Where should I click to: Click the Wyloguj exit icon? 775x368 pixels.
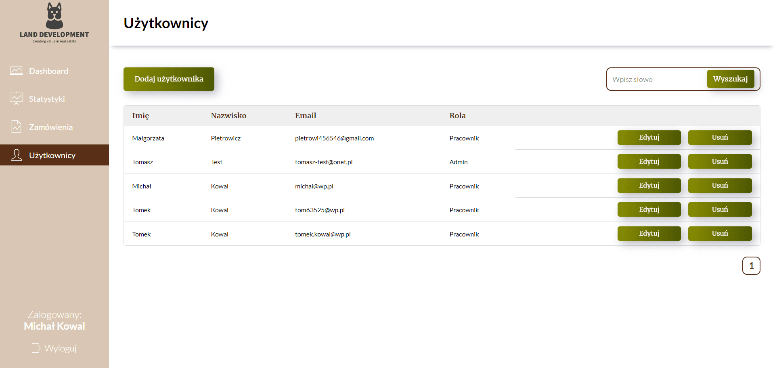coord(36,348)
